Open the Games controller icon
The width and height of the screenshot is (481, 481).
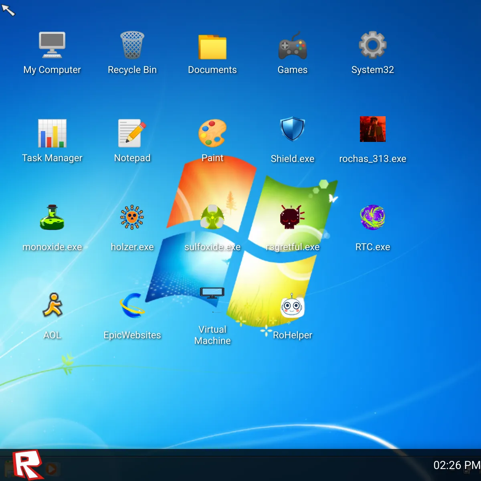[x=293, y=46]
